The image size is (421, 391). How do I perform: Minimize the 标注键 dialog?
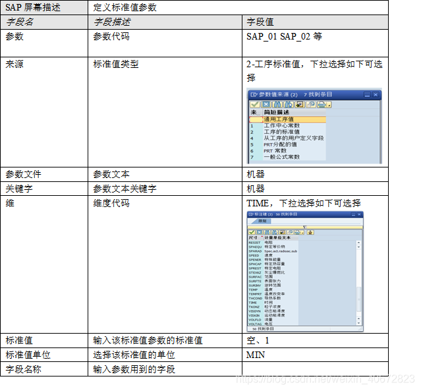pos(353,214)
